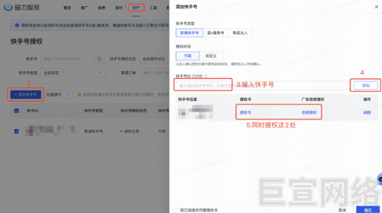The height and width of the screenshot is (213, 382).
Task: Click the 取消 button
Action: 342,210
